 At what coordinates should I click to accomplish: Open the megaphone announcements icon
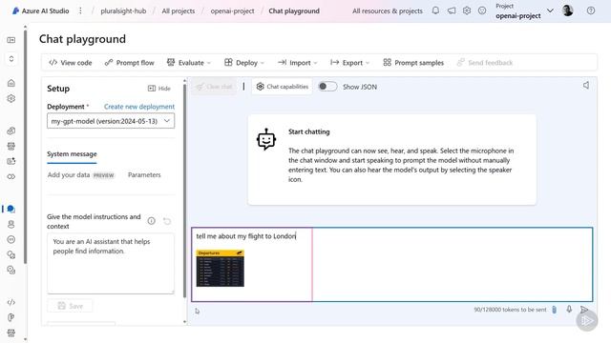pyautogui.click(x=452, y=10)
